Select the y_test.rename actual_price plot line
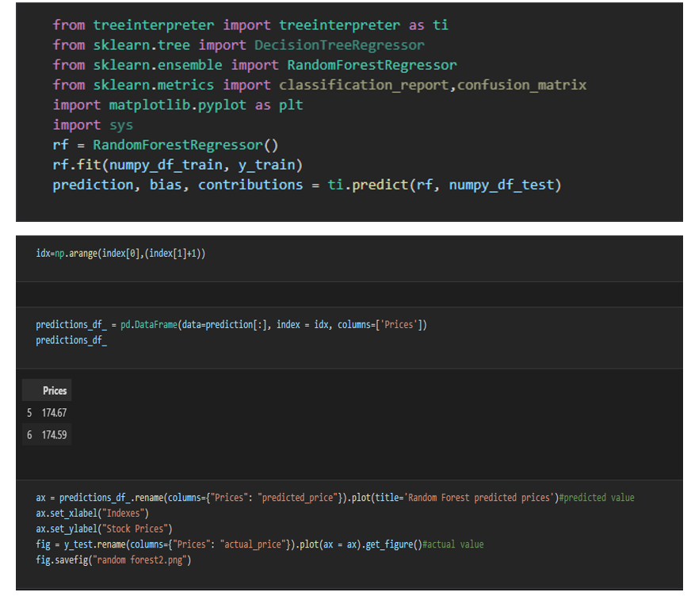 [260, 544]
